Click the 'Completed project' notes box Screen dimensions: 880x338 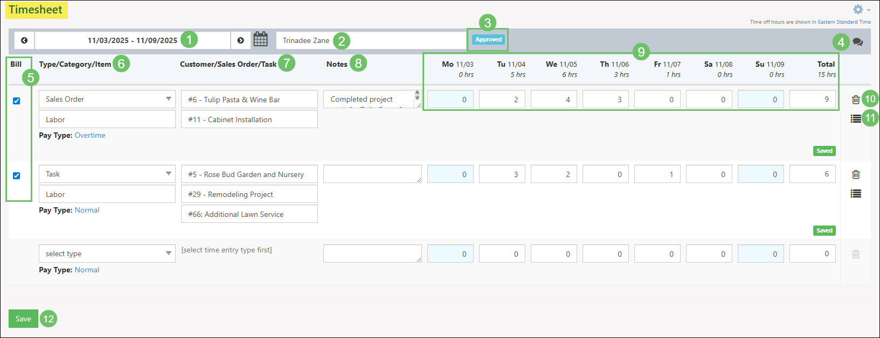pos(372,99)
